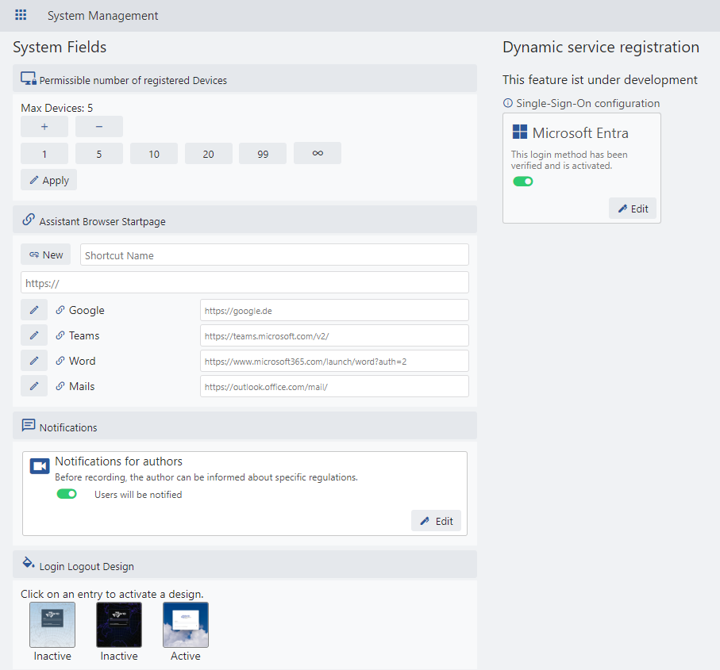Click the link icon beside Word
Image resolution: width=720 pixels, height=670 pixels.
pyautogui.click(x=60, y=361)
